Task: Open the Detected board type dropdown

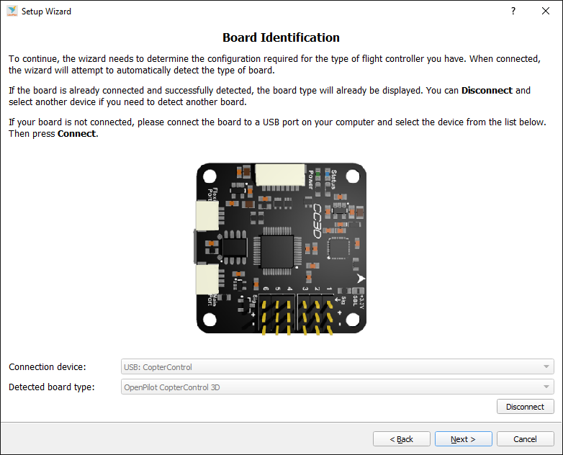Action: click(x=337, y=387)
